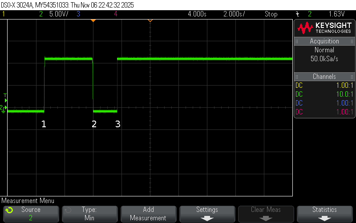This screenshot has width=356, height=223.
Task: Click channel 2 DC 10.0:1 row
Action: pyautogui.click(x=324, y=94)
